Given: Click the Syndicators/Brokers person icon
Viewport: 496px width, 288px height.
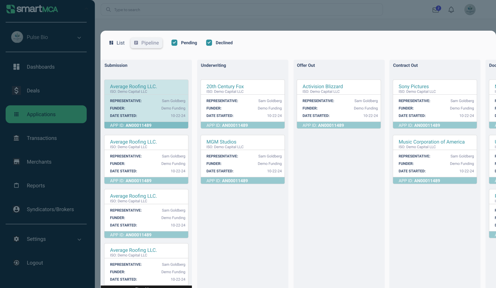Looking at the screenshot, I should pos(16,209).
